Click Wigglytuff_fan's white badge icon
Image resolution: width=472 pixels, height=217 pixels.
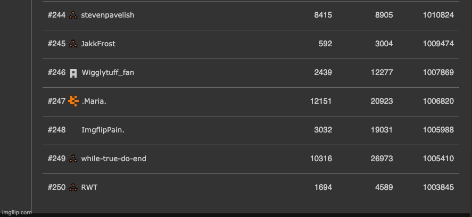[73, 73]
